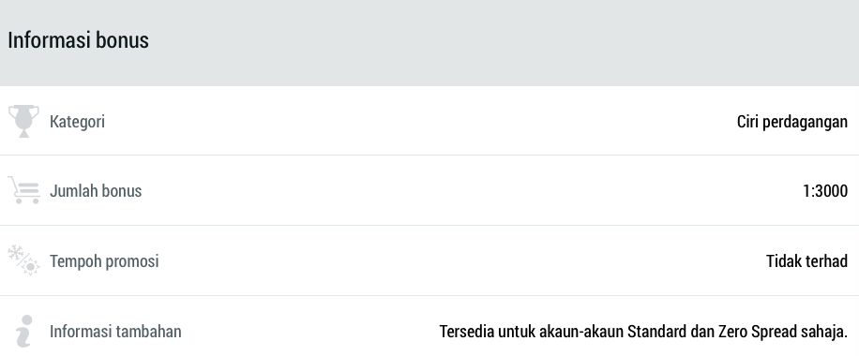Click the Informasi bonus header title
The image size is (859, 356).
tap(79, 40)
